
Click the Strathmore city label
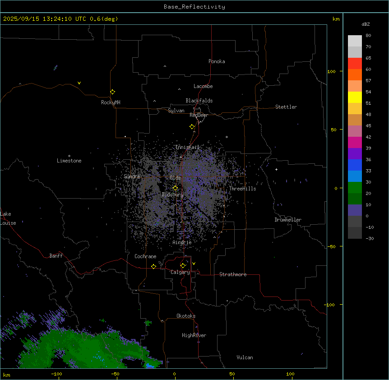click(233, 274)
